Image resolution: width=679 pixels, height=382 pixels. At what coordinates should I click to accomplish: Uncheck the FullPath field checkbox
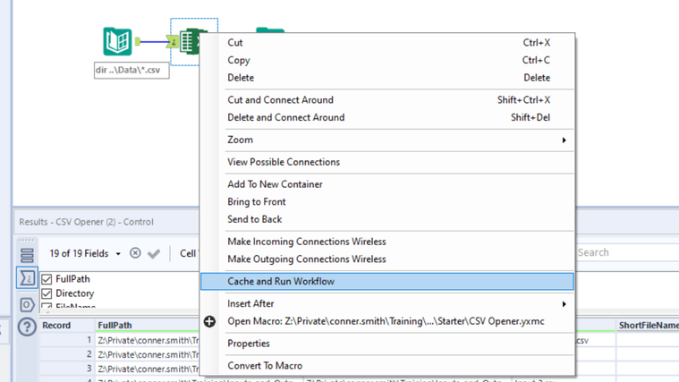[47, 279]
